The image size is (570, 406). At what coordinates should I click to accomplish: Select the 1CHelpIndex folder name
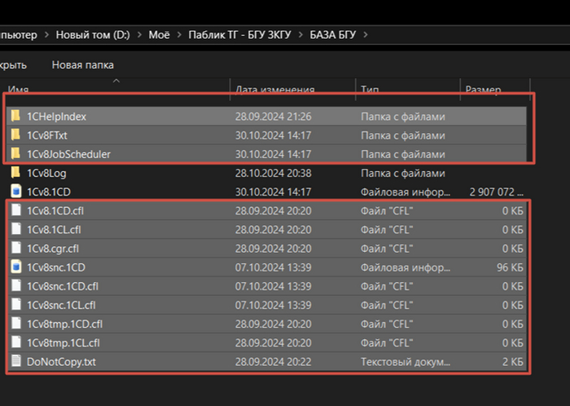(x=56, y=117)
